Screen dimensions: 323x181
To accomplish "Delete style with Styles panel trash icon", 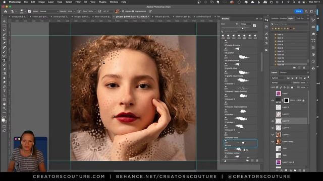I will 304,67.
